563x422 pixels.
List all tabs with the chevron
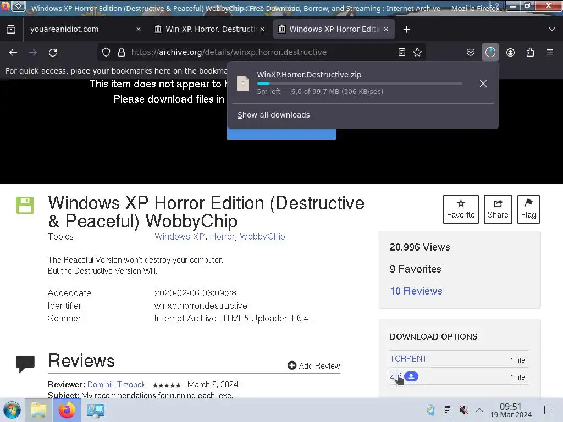tap(552, 29)
